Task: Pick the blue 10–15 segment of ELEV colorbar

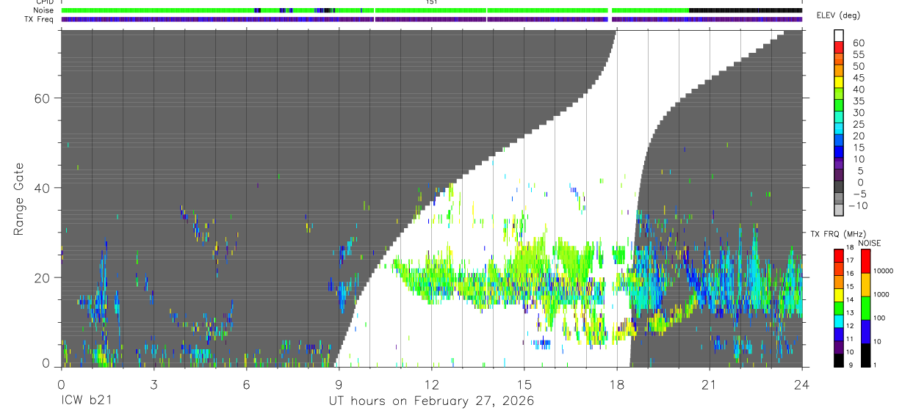Action: pyautogui.click(x=839, y=153)
